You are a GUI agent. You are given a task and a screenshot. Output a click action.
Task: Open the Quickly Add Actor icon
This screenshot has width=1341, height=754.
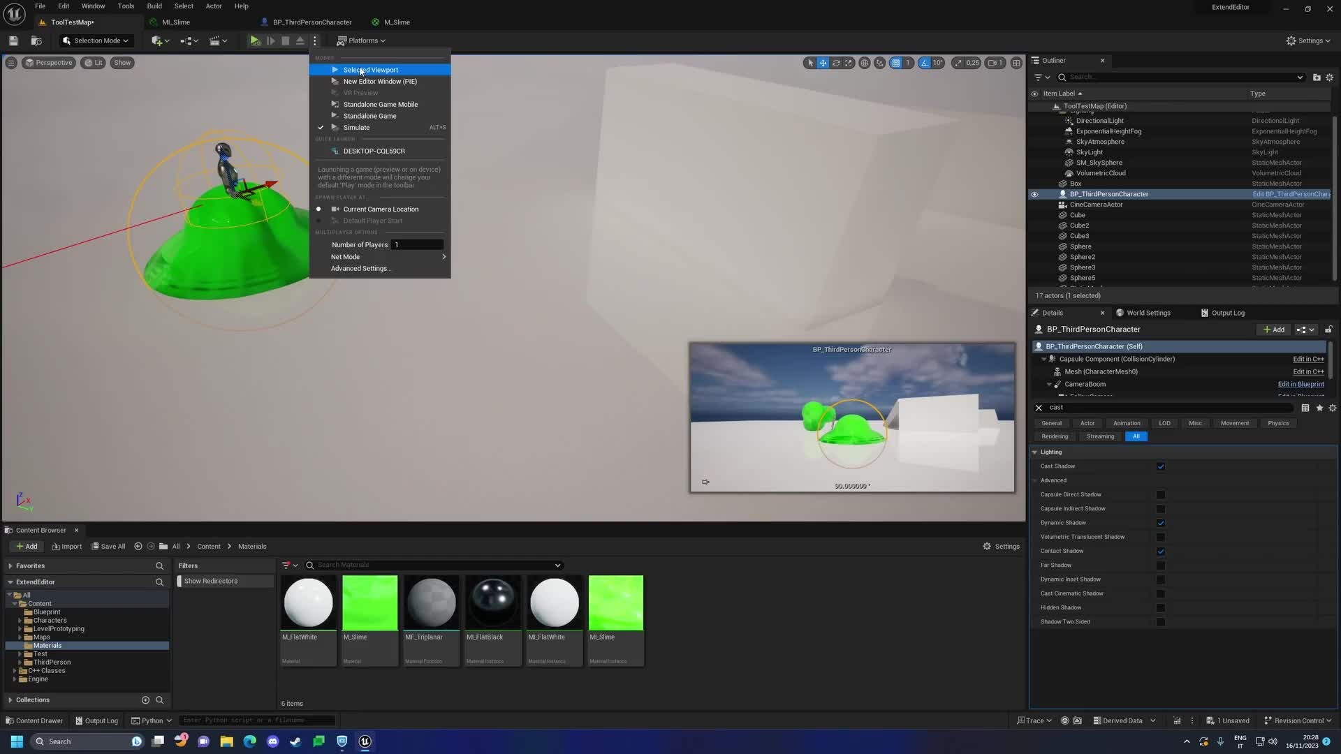coord(157,40)
